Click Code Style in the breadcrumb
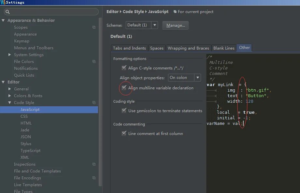Image resolution: width=300 pixels, height=193 pixels. point(133,12)
